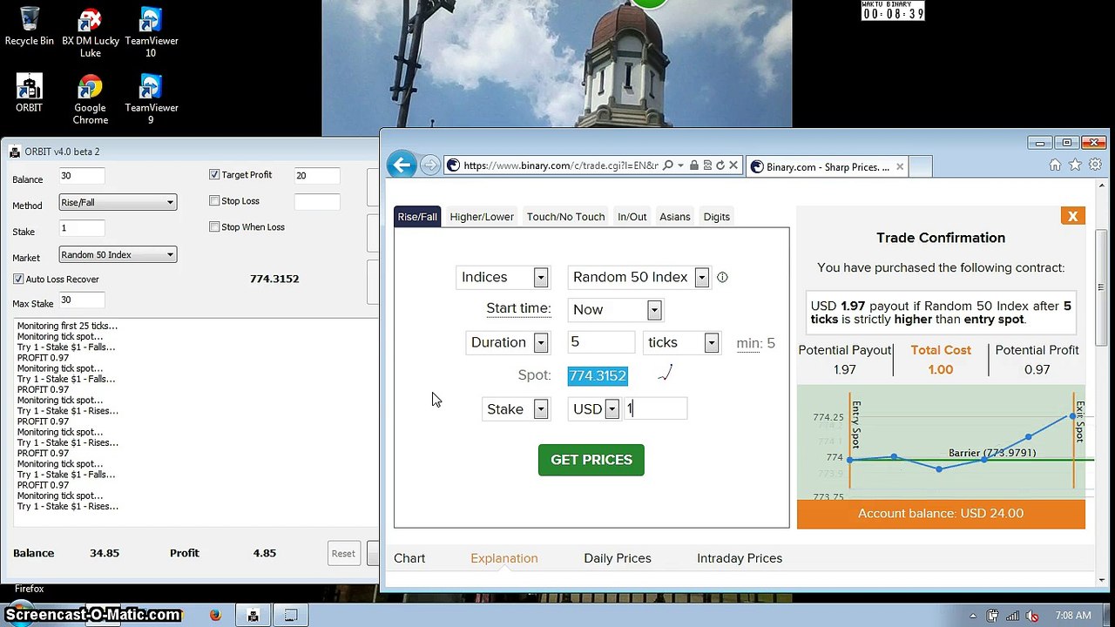The image size is (1115, 627).
Task: Switch to the In/Out tab
Action: click(632, 217)
